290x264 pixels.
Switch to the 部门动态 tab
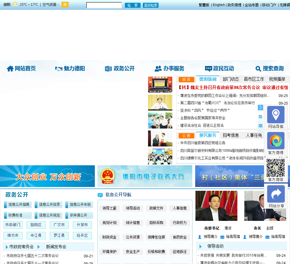231,79
